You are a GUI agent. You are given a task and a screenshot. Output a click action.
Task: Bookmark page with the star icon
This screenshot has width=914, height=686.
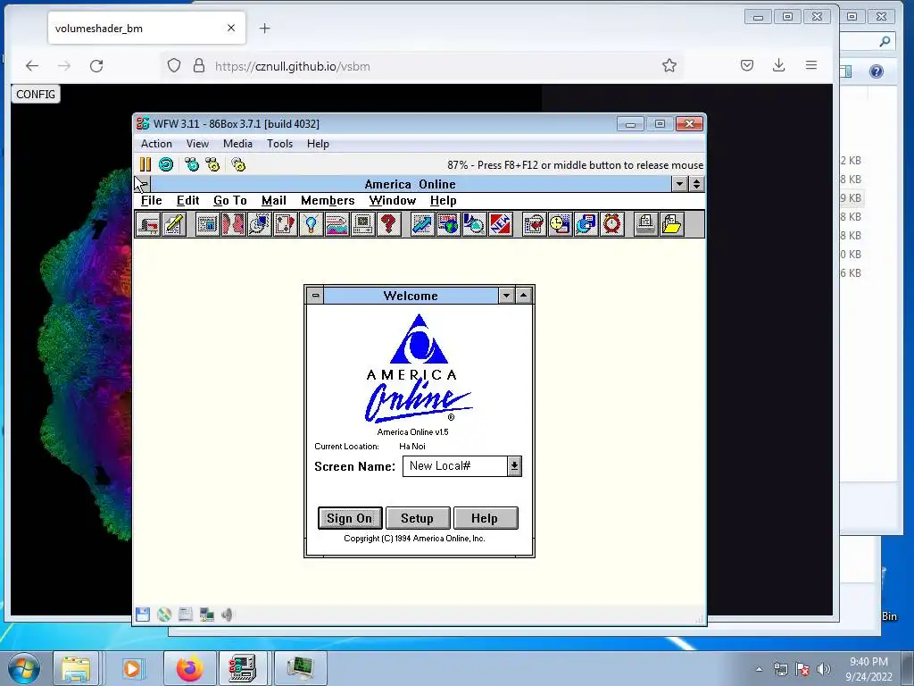669,65
